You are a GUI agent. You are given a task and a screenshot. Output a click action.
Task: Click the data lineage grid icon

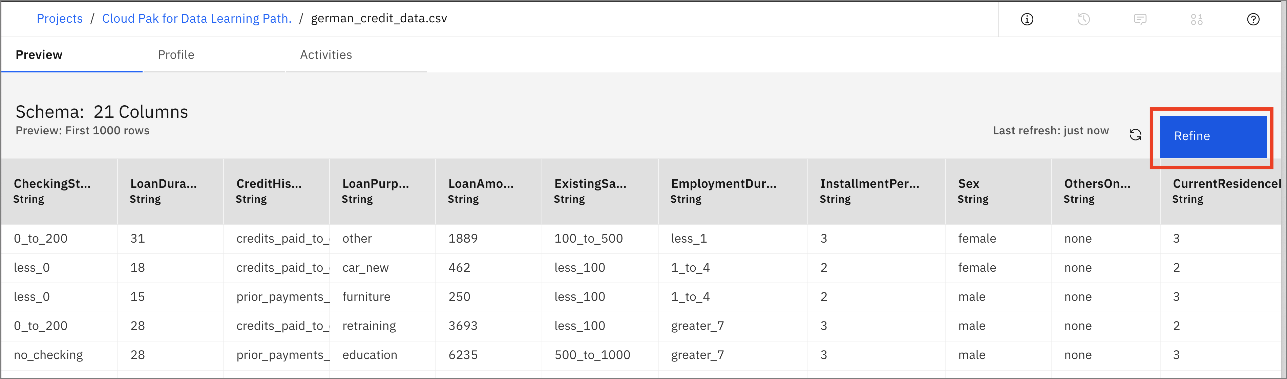[x=1196, y=20]
